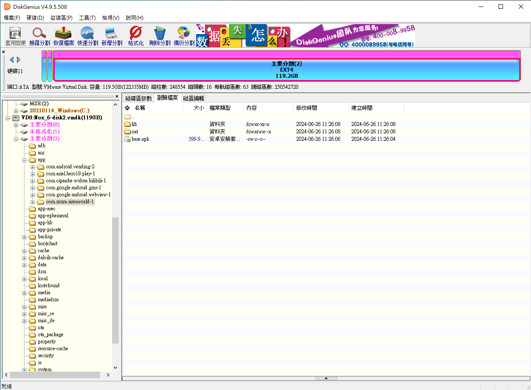Click the 套用變更 save changes icon
This screenshot has width=531, height=390.
click(16, 36)
